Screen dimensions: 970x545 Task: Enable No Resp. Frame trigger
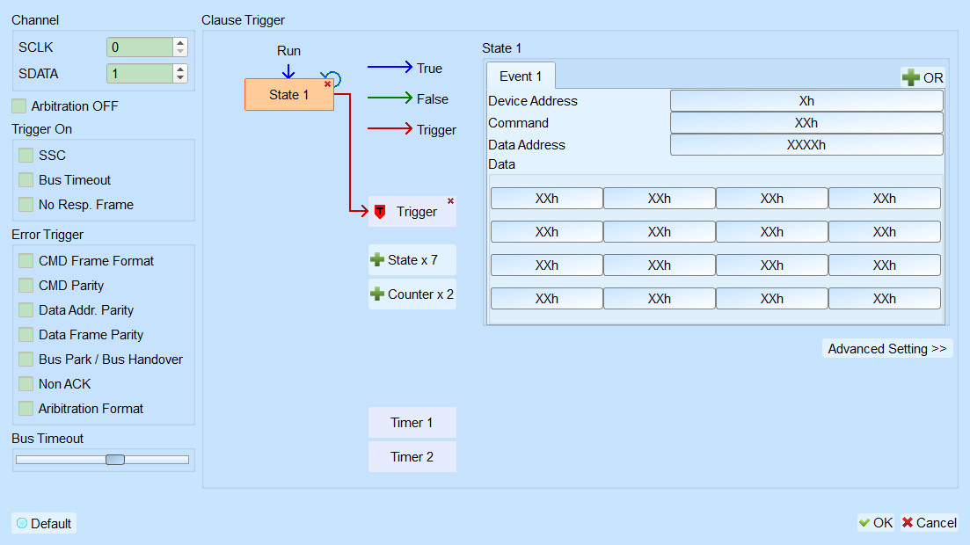[x=26, y=205]
